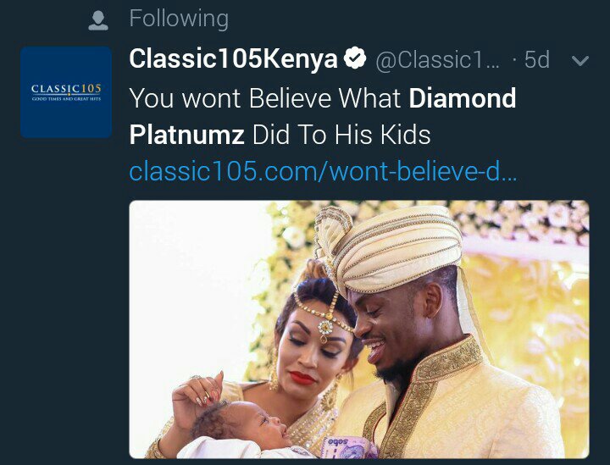Select the tweet text "You wont Believe What"
Image resolution: width=610 pixels, height=465 pixels.
265,98
